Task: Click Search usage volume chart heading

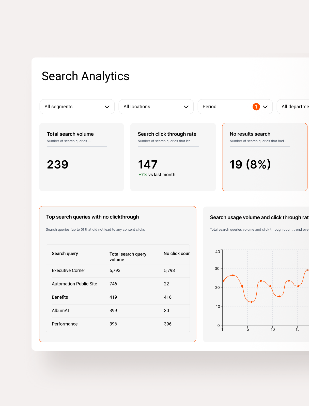Action: coord(259,217)
